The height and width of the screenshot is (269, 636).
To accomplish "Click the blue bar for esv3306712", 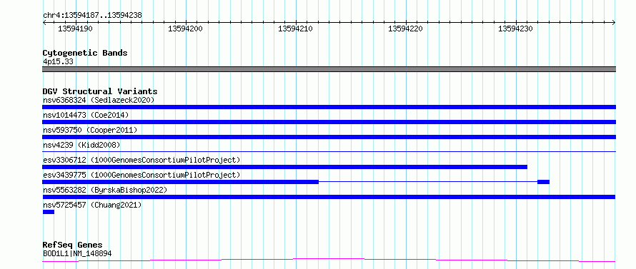I will 284,167.
